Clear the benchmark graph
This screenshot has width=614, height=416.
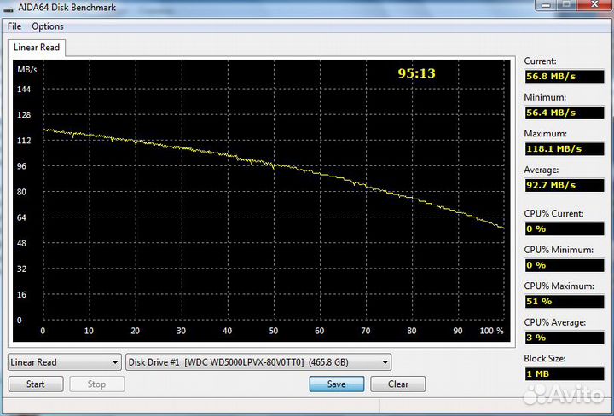[x=398, y=384]
